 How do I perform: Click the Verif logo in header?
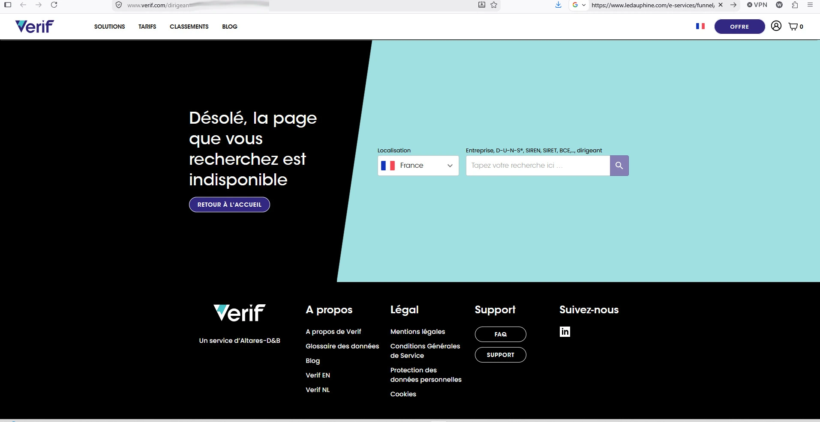pos(35,27)
